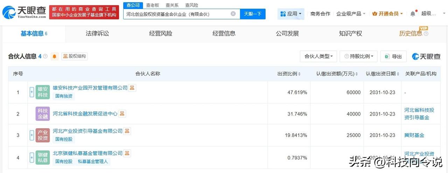Image resolution: width=448 pixels, height=173 pixels.
Task: Switch to 查老板 search tab
Action: [x=152, y=5]
